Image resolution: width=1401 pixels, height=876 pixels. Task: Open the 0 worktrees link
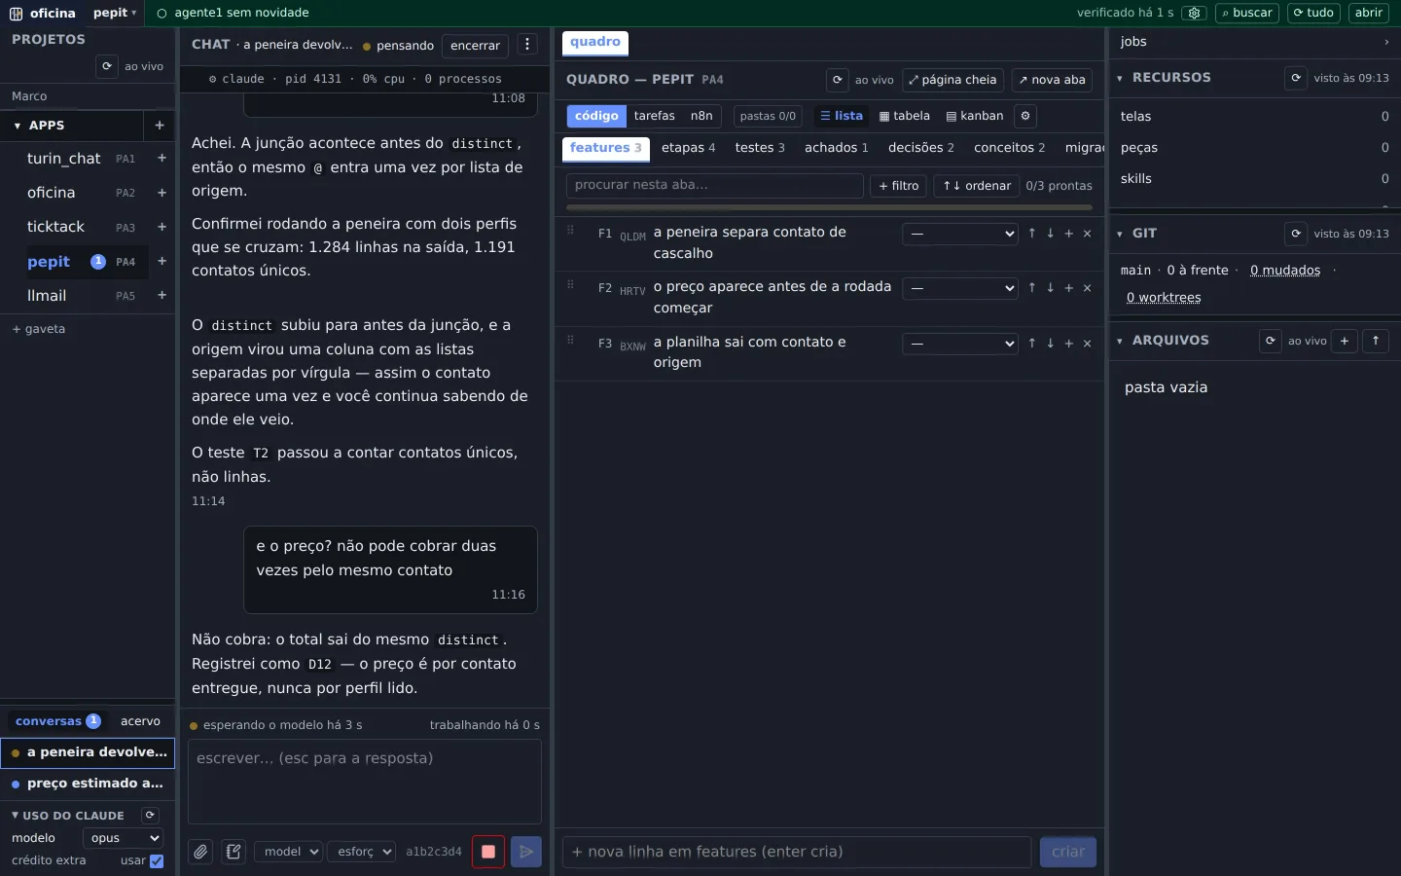tap(1164, 298)
